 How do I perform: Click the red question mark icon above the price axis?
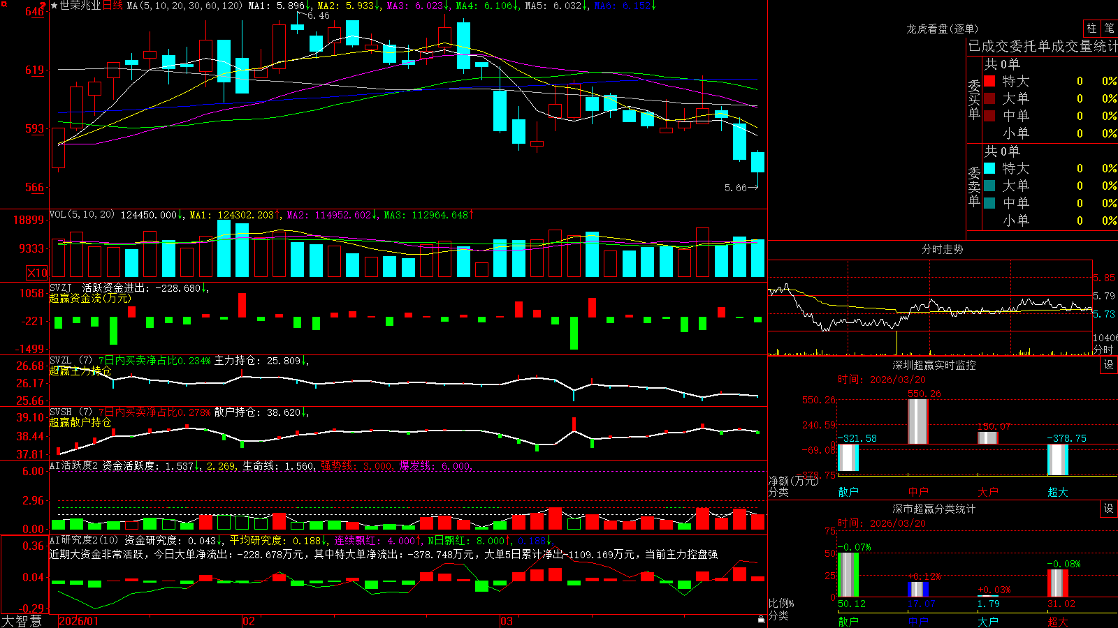pyautogui.click(x=43, y=6)
